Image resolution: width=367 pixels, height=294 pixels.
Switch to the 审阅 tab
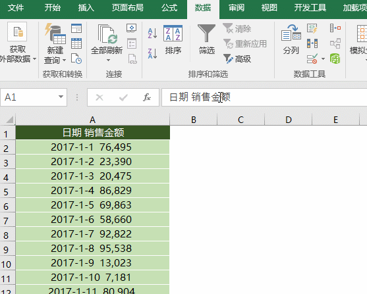pos(237,8)
